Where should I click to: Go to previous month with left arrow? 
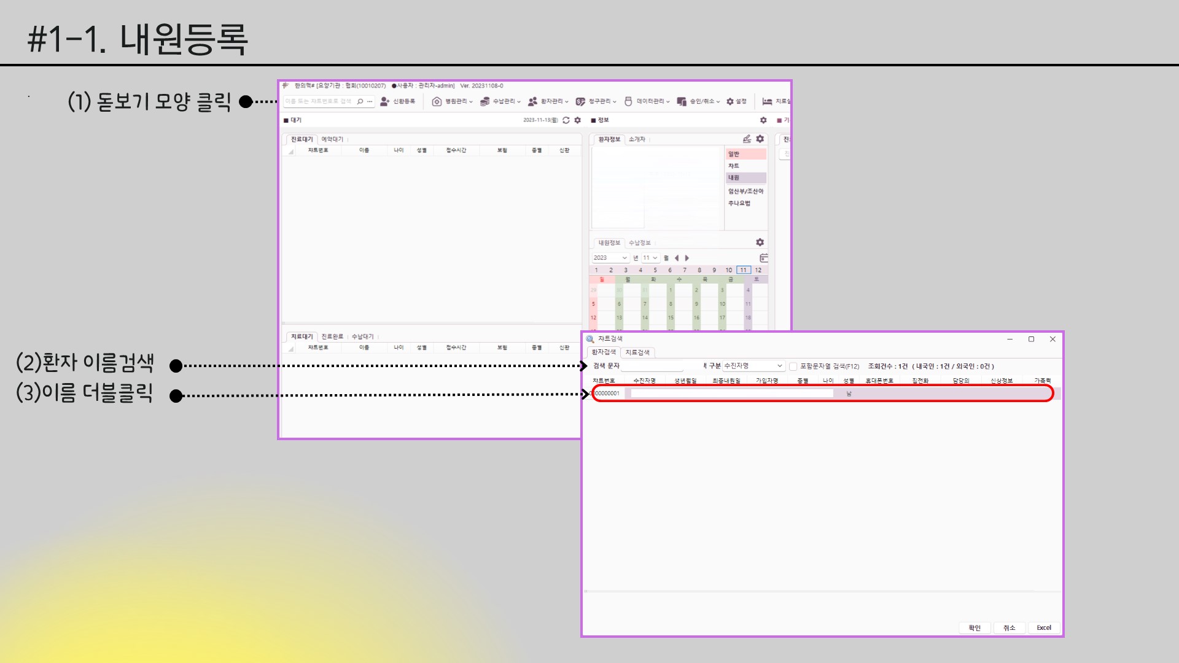[676, 258]
